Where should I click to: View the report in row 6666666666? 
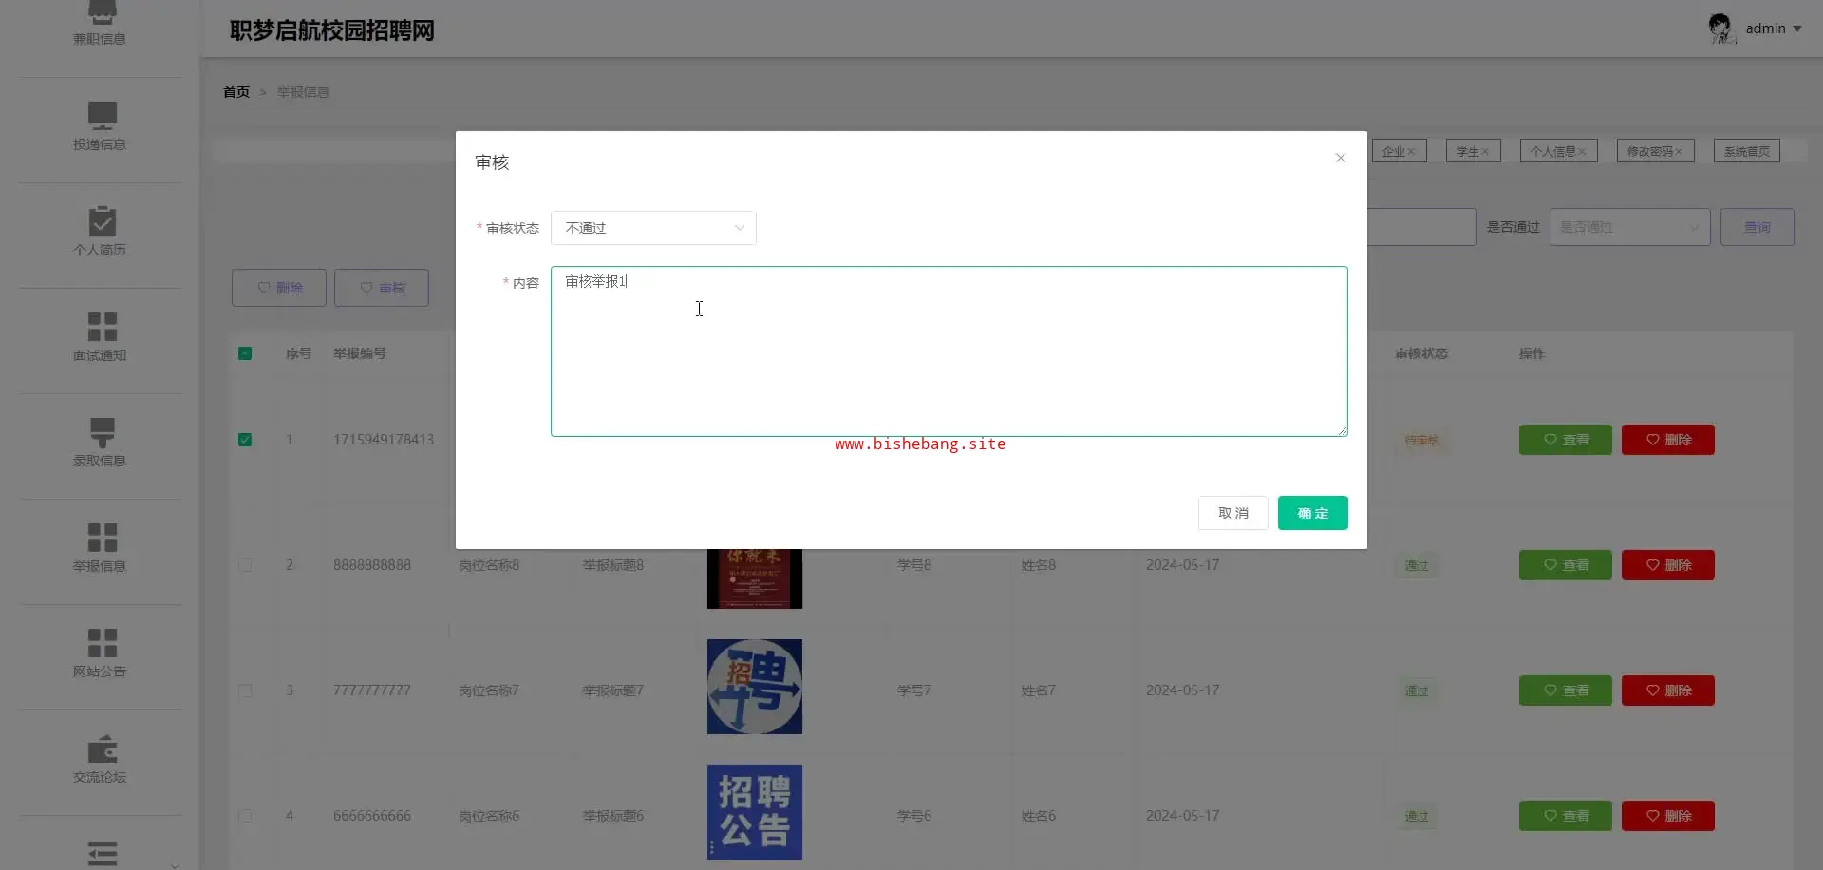1565,816
